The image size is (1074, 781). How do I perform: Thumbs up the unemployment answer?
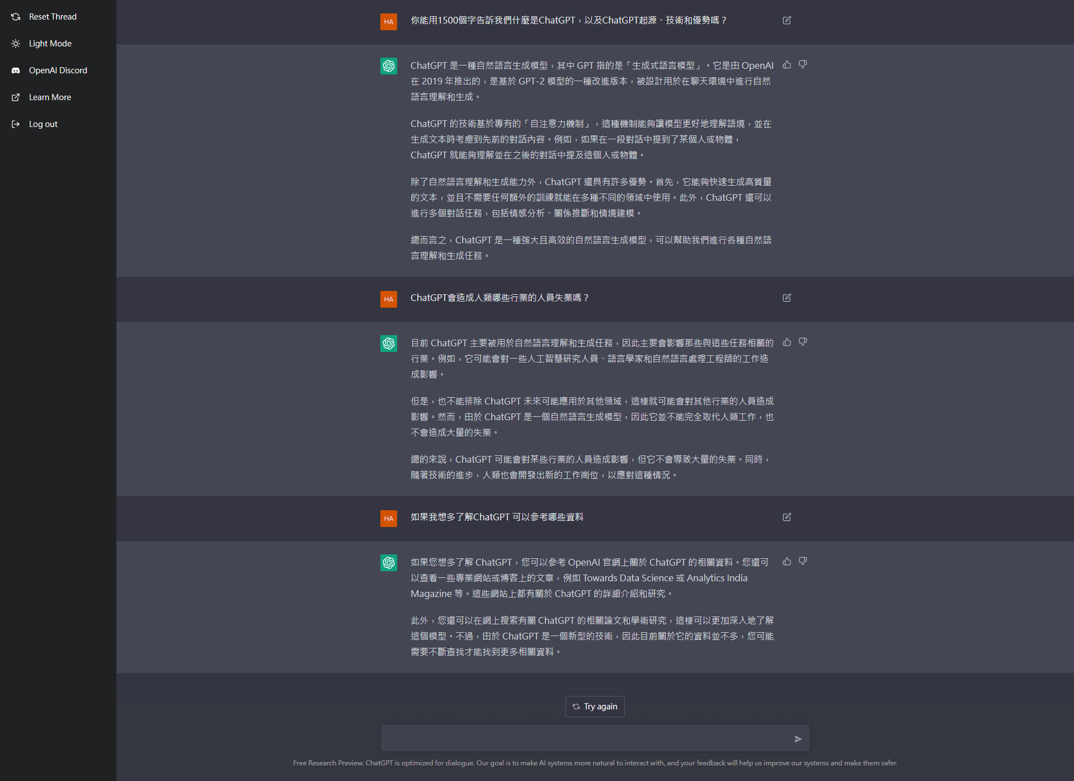(787, 342)
